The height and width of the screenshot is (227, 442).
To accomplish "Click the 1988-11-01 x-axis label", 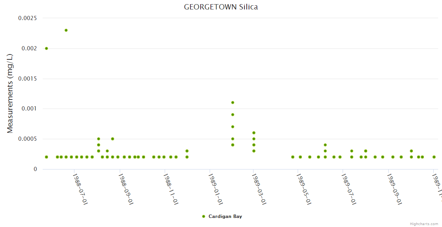I will 171,190.
